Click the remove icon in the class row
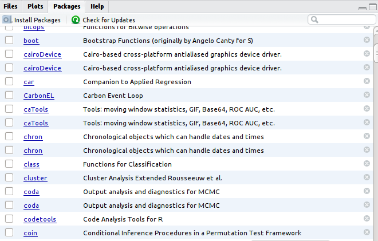The width and height of the screenshot is (378, 241). (x=367, y=164)
